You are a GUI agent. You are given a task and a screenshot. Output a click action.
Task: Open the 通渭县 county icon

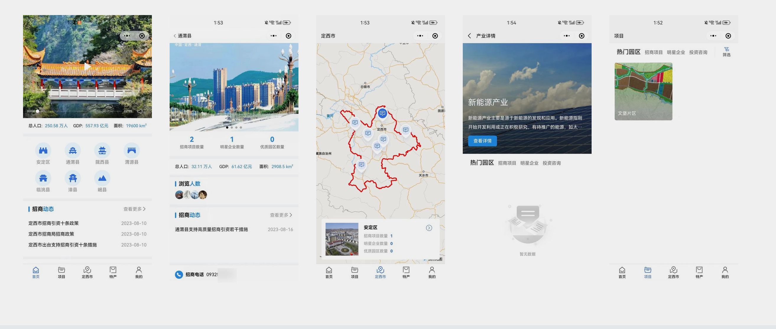(x=73, y=151)
